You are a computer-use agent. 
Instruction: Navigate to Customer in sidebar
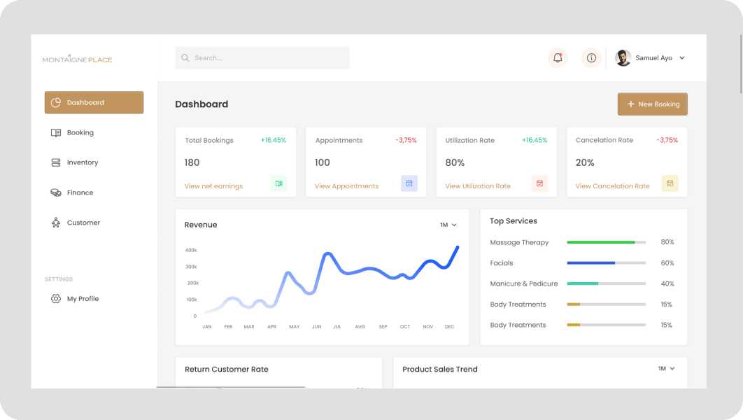[83, 223]
